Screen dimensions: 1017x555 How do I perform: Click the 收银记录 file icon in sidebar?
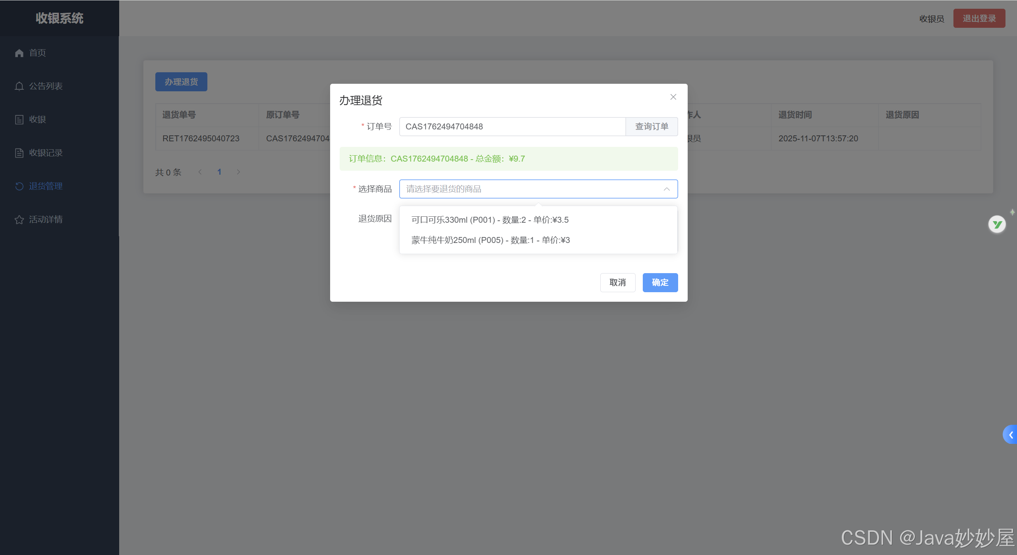click(19, 153)
